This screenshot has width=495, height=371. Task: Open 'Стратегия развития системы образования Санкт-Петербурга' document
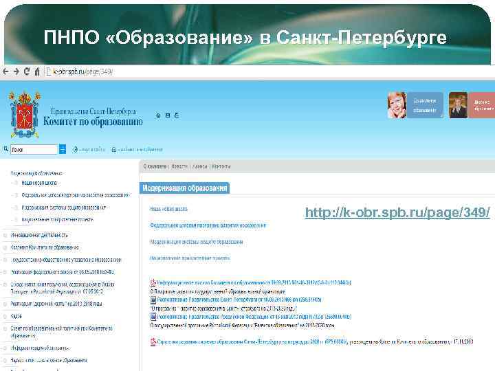[252, 341]
